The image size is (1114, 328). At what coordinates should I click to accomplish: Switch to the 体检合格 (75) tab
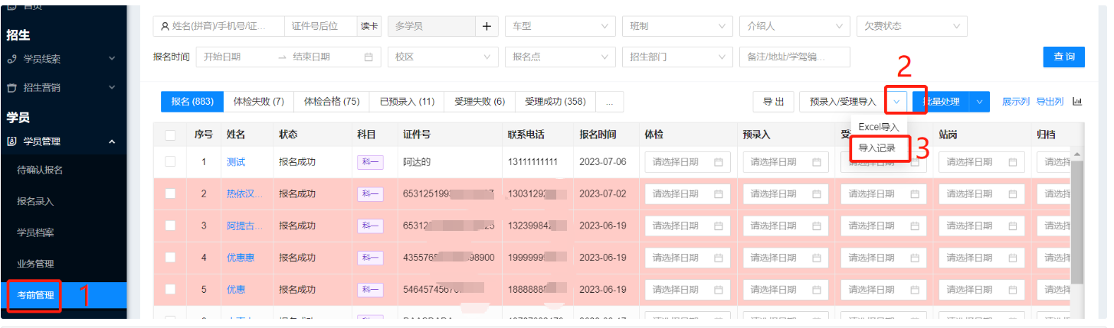(332, 102)
